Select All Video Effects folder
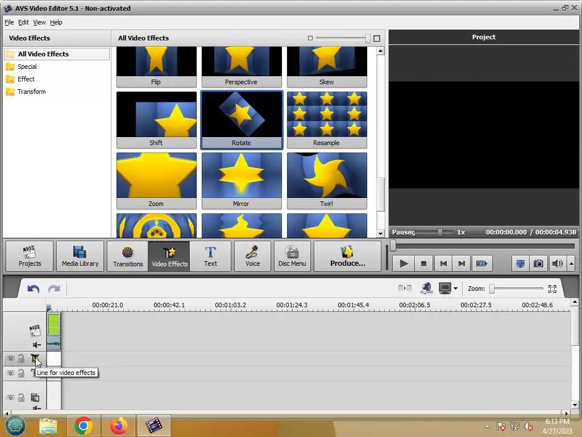The height and width of the screenshot is (437, 582). tap(57, 54)
